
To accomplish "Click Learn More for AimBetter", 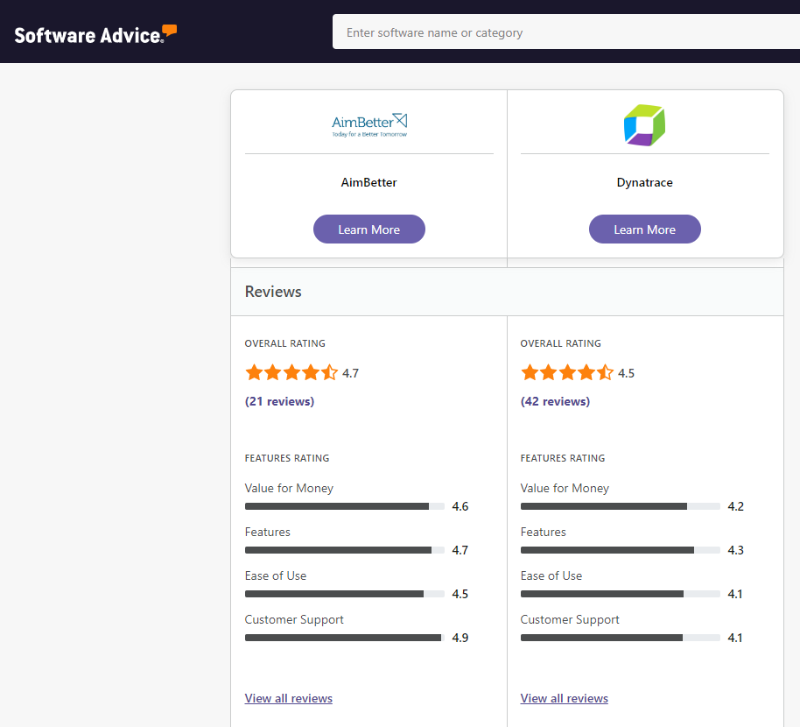I will coord(368,229).
